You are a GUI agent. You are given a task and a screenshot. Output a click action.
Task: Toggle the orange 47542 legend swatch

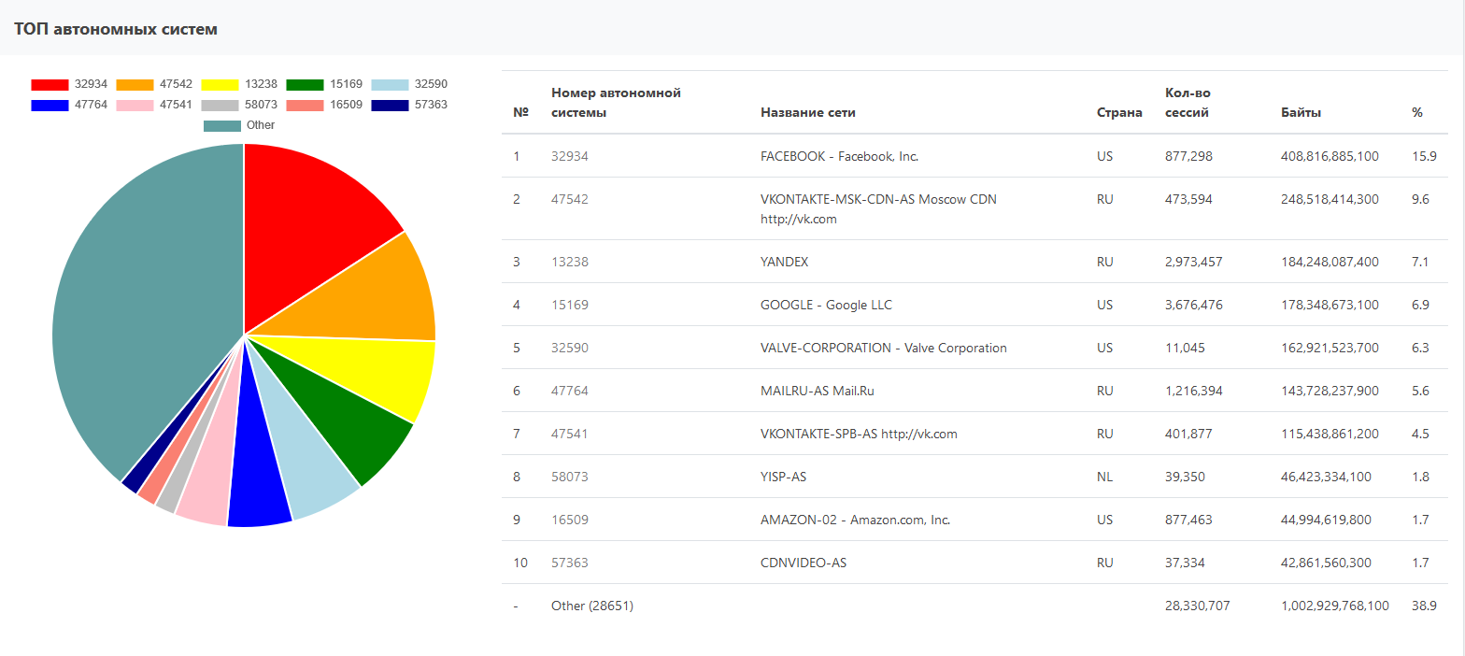[x=135, y=85]
